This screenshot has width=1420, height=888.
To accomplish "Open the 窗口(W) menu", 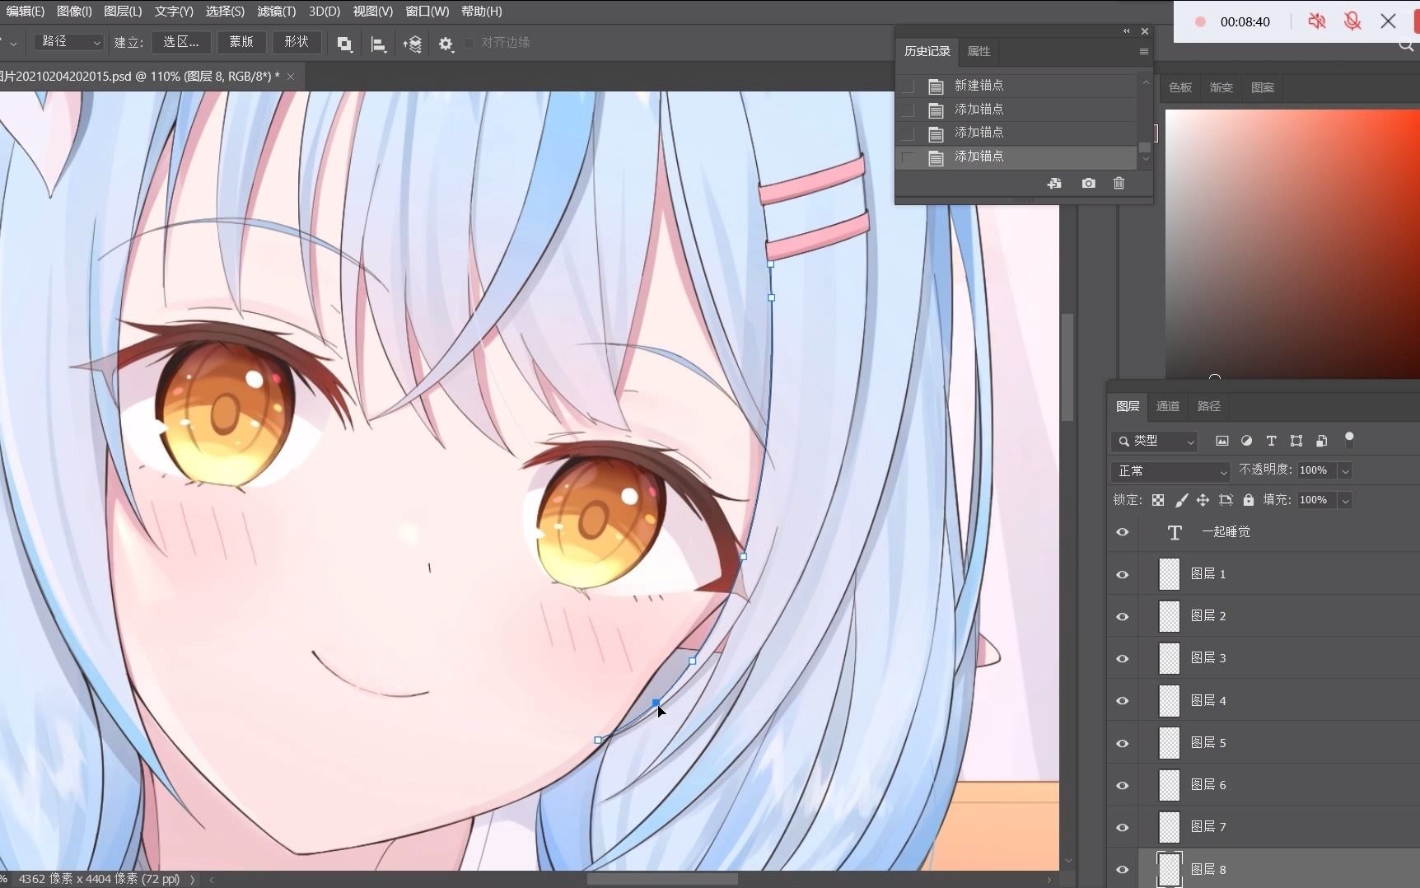I will [x=427, y=12].
